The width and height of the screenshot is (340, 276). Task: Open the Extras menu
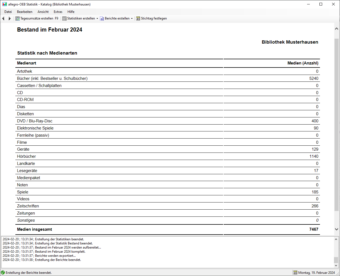(58, 12)
